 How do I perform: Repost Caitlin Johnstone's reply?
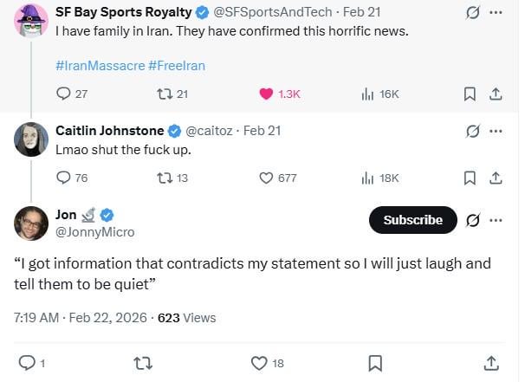click(x=161, y=178)
